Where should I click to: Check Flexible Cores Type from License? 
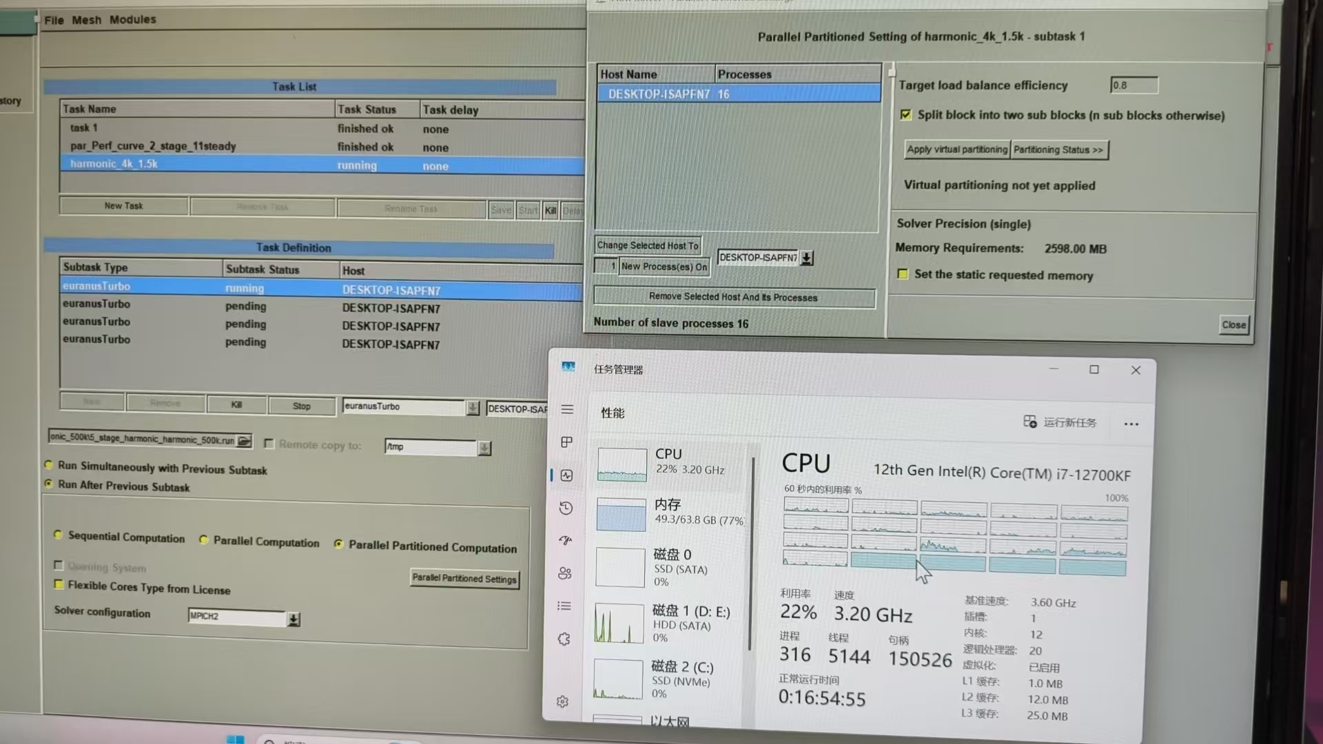[x=59, y=584]
